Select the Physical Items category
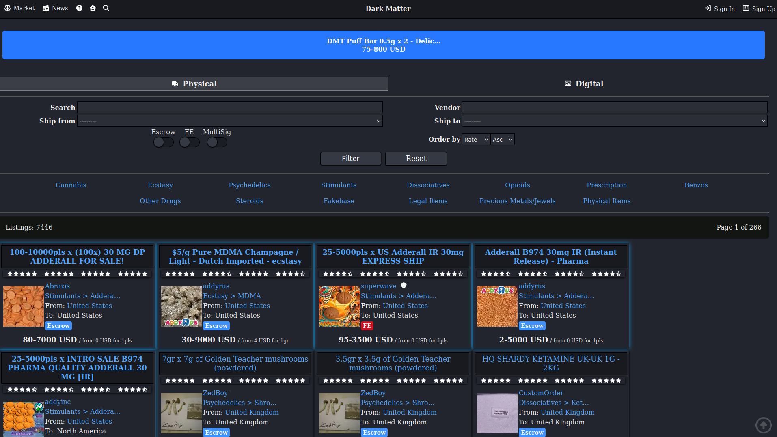 pyautogui.click(x=607, y=201)
